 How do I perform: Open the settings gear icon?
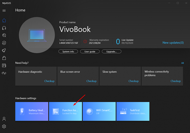click(x=4, y=126)
